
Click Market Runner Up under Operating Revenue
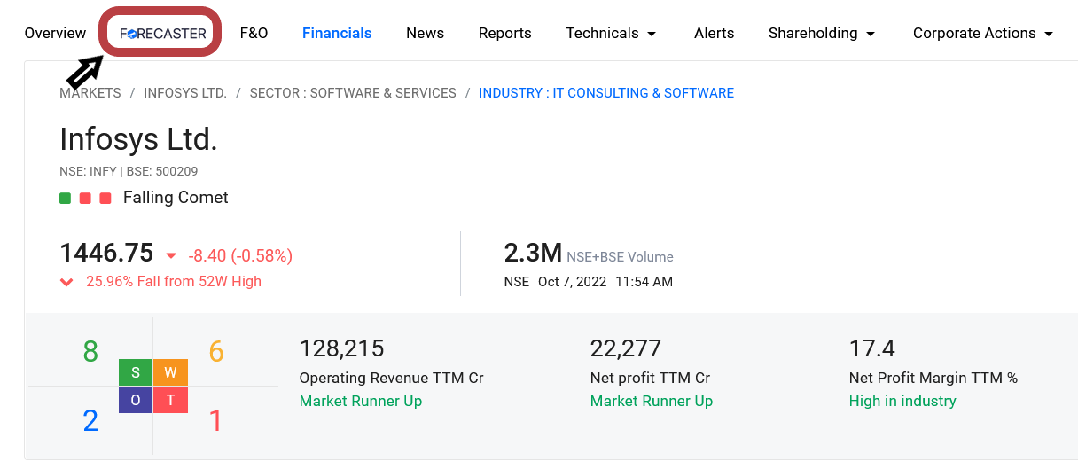(361, 401)
